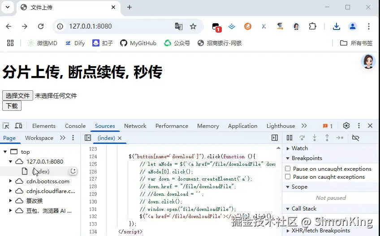Show more DevTools tabs chevron
This screenshot has width=380, height=236.
click(x=304, y=126)
